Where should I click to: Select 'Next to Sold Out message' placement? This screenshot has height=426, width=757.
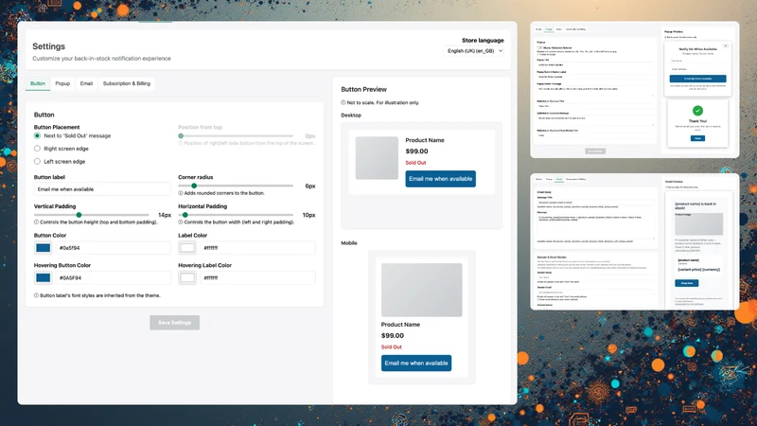(x=37, y=135)
